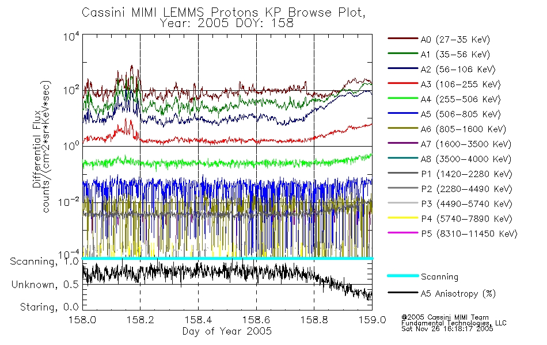Click the P4 (5740-7890 KeV) legend label
The width and height of the screenshot is (547, 345).
467,219
